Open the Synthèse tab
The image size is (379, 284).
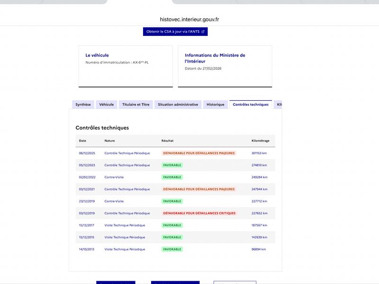83,105
